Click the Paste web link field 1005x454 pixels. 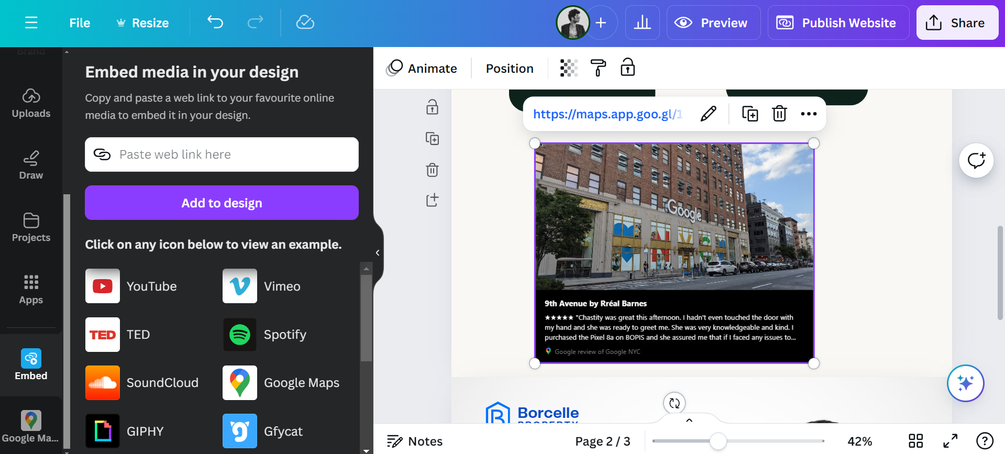(x=222, y=154)
